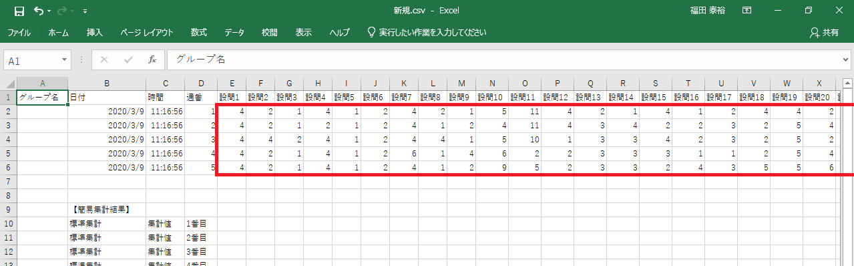854x266 pixels.
Task: Click the 設問10 value 9 in row 6
Action: [492, 168]
